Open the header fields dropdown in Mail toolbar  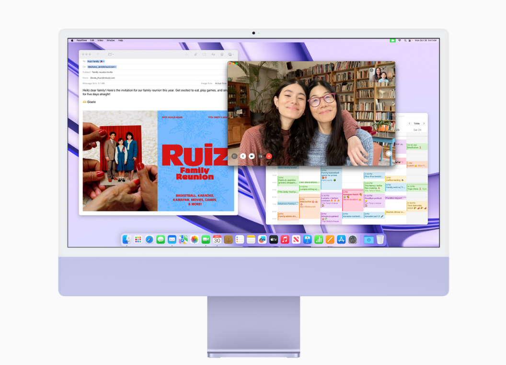point(111,54)
